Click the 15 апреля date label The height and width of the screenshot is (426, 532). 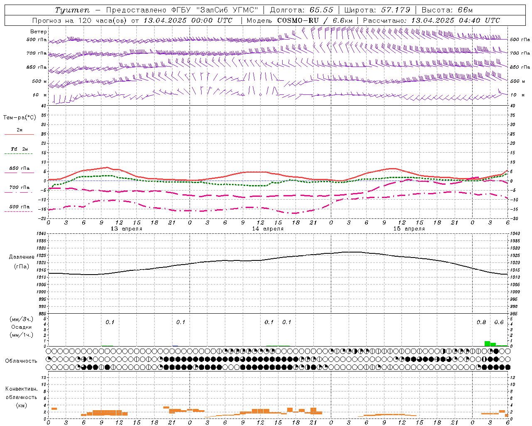click(409, 229)
